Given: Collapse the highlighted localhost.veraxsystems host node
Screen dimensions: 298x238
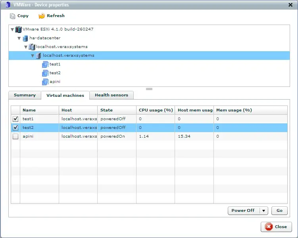Looking at the screenshot, I should click(33, 56).
